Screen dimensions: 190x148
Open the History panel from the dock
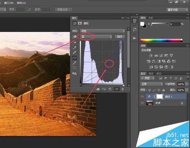(135, 21)
